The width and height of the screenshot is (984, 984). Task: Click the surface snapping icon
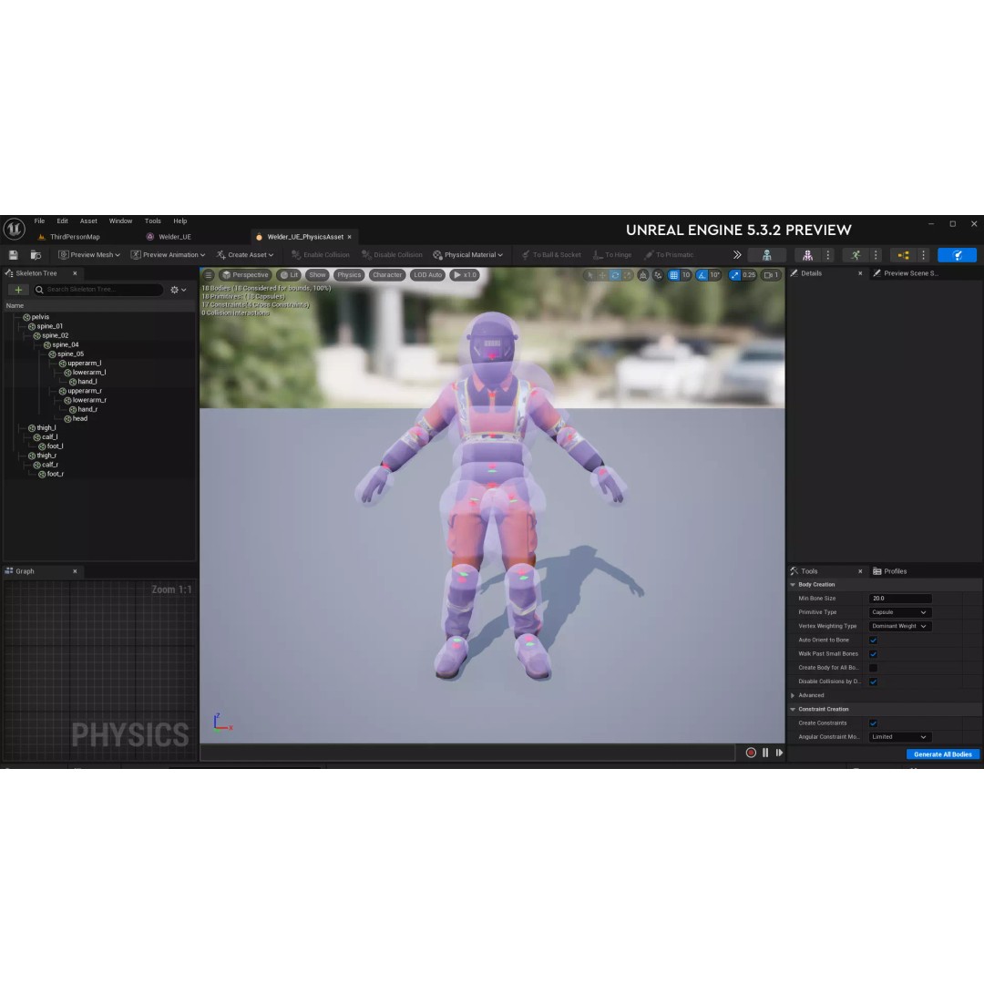coord(658,275)
